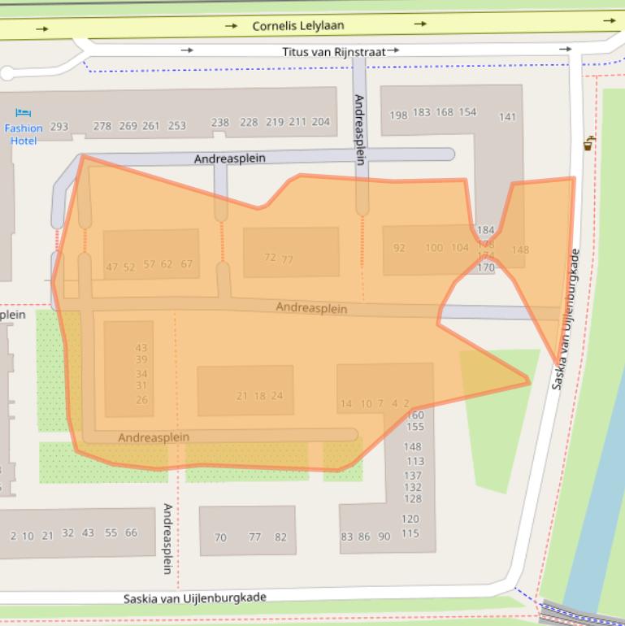Click house number 82
Viewport: 625px width, 626px height.
280,537
